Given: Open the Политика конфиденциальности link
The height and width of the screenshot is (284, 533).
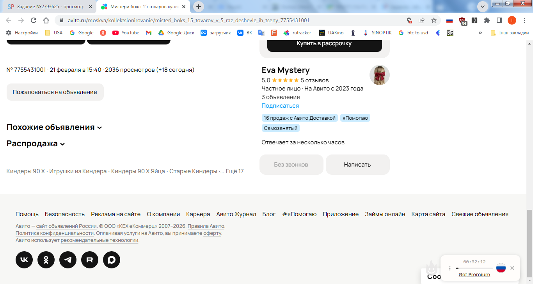Looking at the screenshot, I should point(55,233).
